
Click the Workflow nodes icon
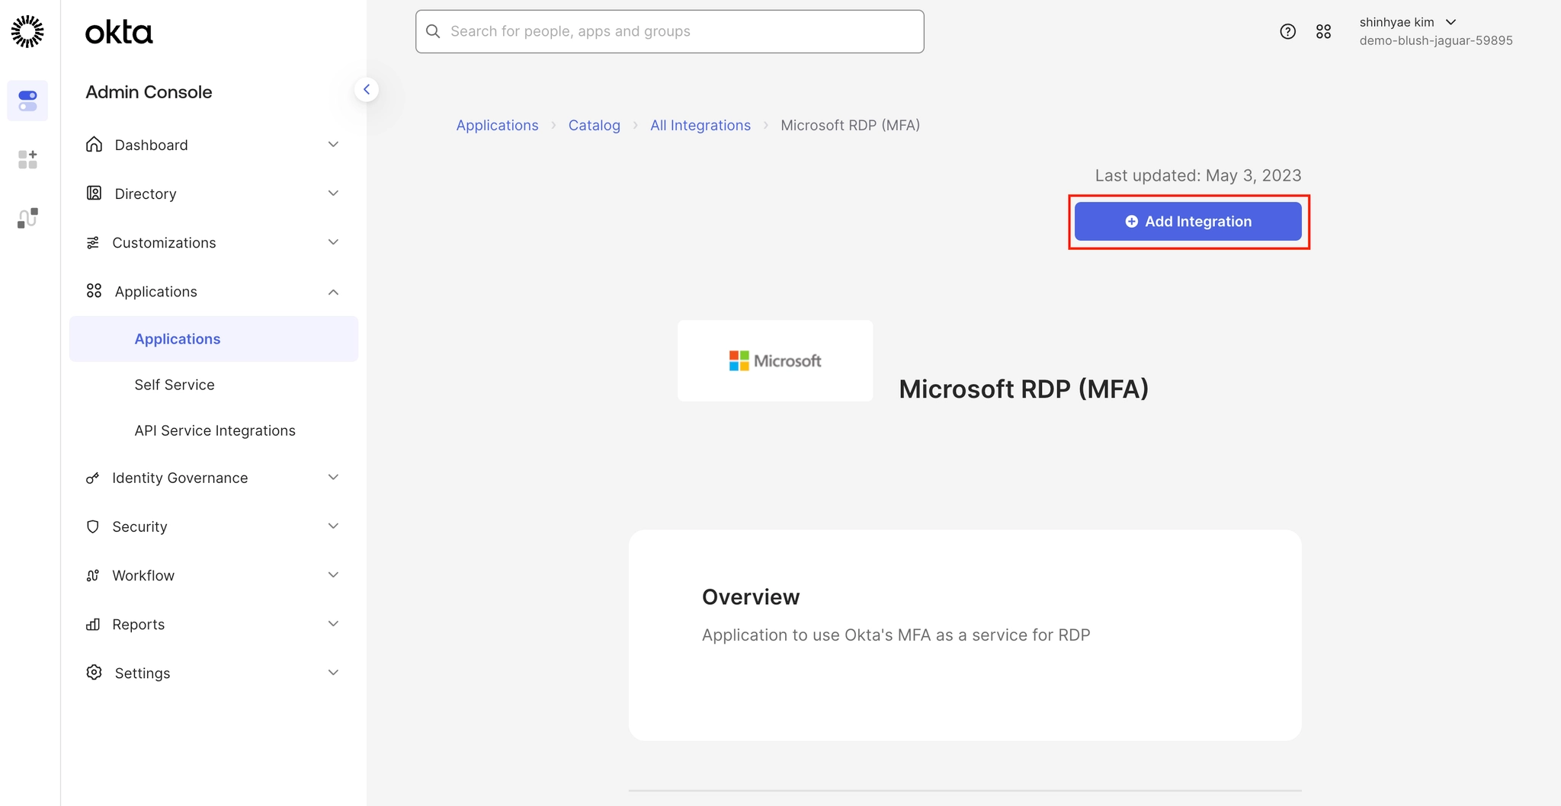pyautogui.click(x=93, y=575)
